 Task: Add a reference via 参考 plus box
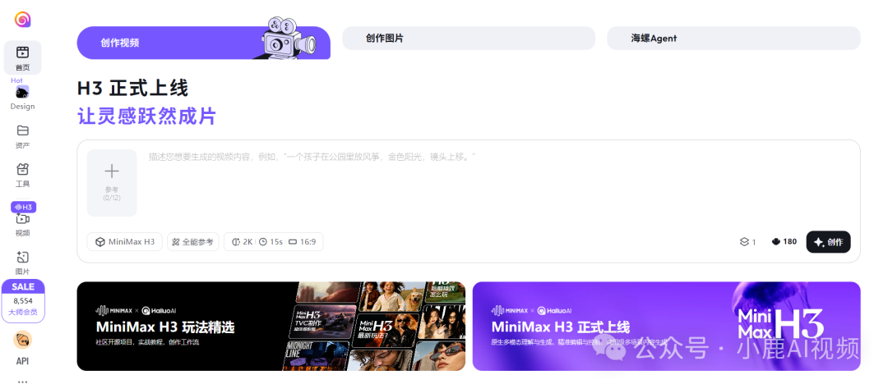(112, 183)
